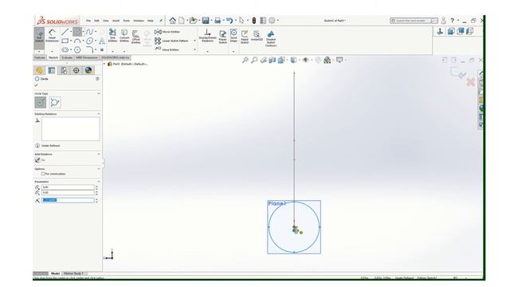Image resolution: width=510 pixels, height=287 pixels.
Task: Open the PropertyManager tab
Action: [x=51, y=70]
